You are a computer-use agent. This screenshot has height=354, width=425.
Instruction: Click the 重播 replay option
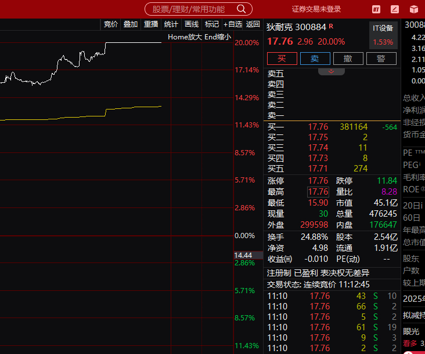[151, 24]
